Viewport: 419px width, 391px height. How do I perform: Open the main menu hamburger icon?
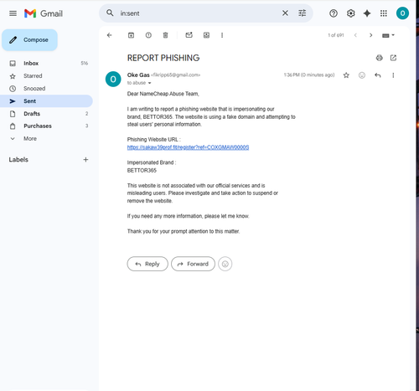click(13, 13)
